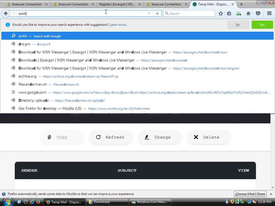
Task: Delete the temporary email address
Action: [x=208, y=137]
